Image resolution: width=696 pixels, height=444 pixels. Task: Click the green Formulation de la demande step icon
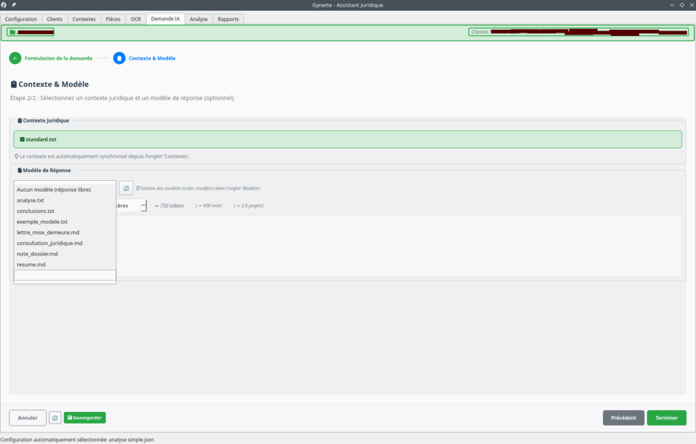pos(15,58)
